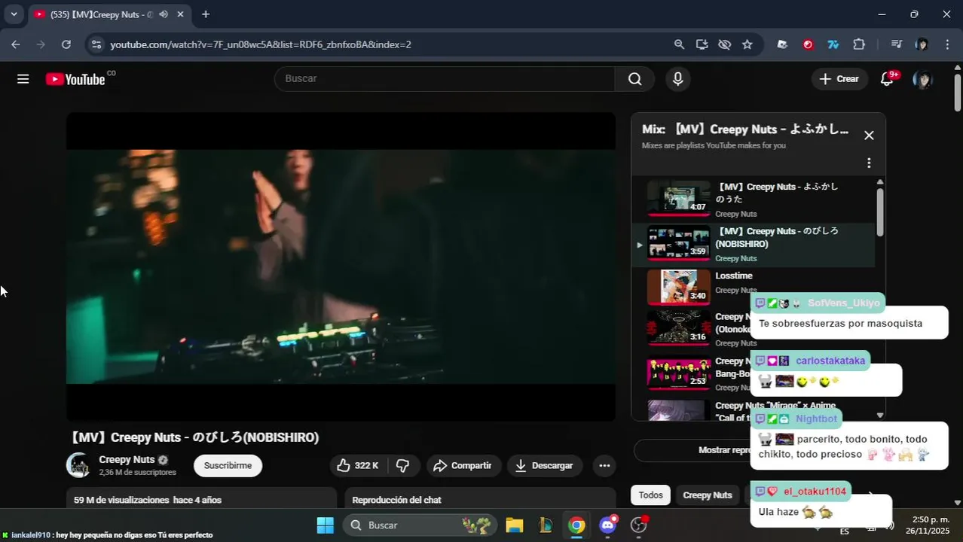
Task: Open the Windows Start menu
Action: [x=325, y=525]
